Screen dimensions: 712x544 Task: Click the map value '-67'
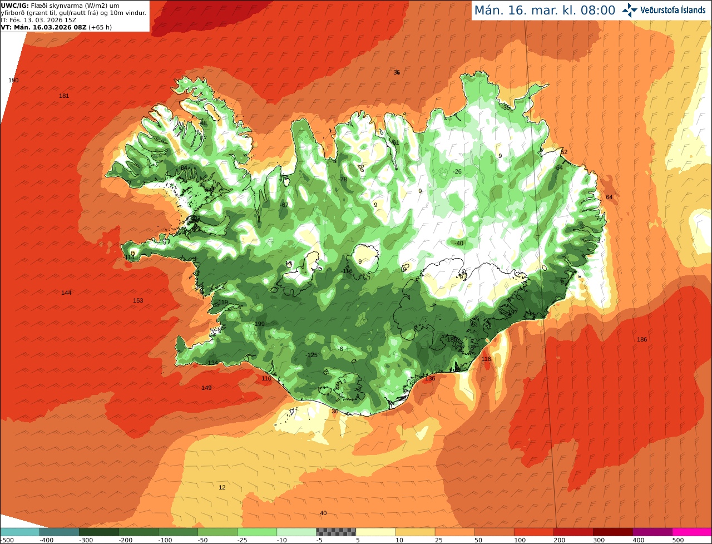[x=285, y=205]
